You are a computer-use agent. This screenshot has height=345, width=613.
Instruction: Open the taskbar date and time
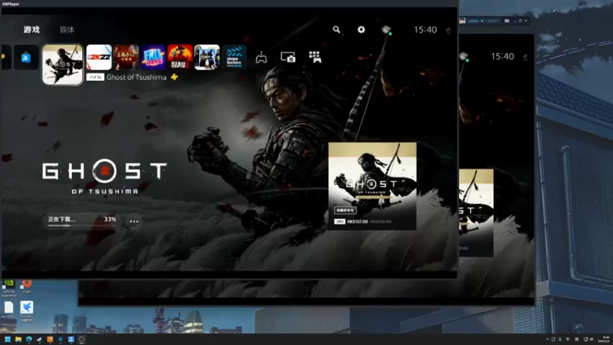coord(605,339)
